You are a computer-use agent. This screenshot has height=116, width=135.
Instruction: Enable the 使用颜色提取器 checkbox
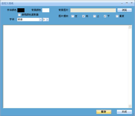19,15
